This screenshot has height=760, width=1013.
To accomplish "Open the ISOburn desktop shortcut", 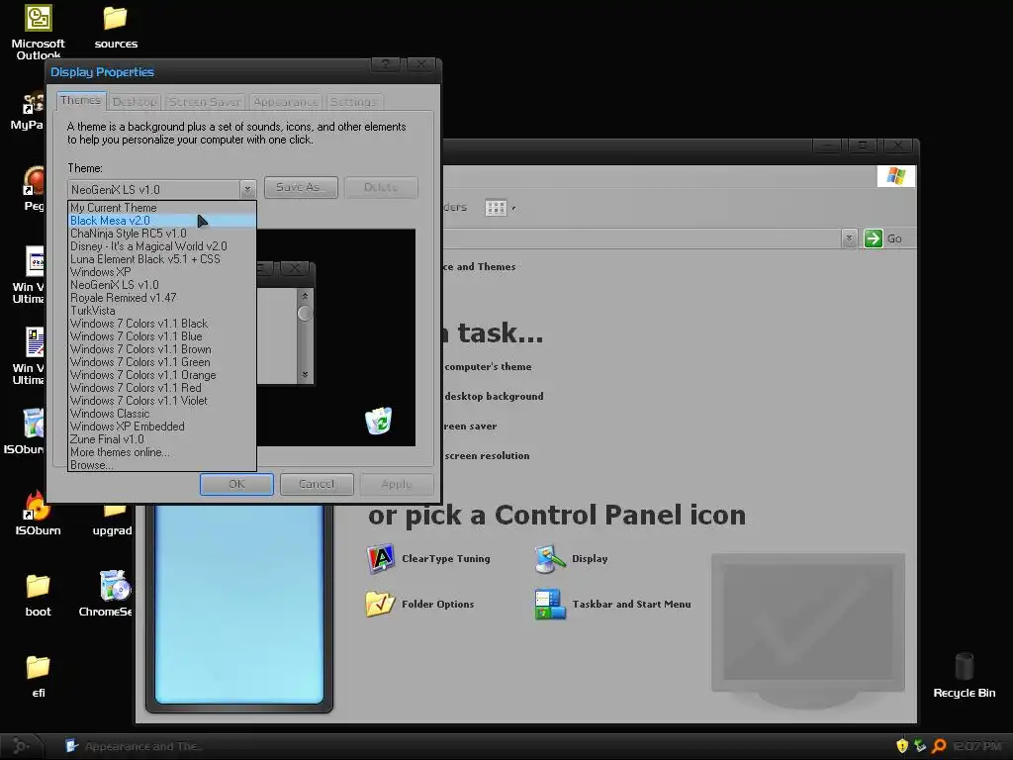I will click(x=38, y=514).
